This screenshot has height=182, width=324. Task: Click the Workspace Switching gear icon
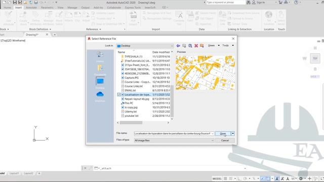pyautogui.click(x=301, y=178)
